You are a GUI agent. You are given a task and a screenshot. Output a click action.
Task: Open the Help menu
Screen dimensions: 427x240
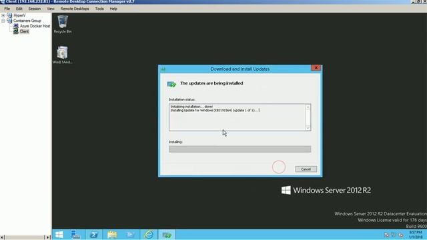point(113,9)
